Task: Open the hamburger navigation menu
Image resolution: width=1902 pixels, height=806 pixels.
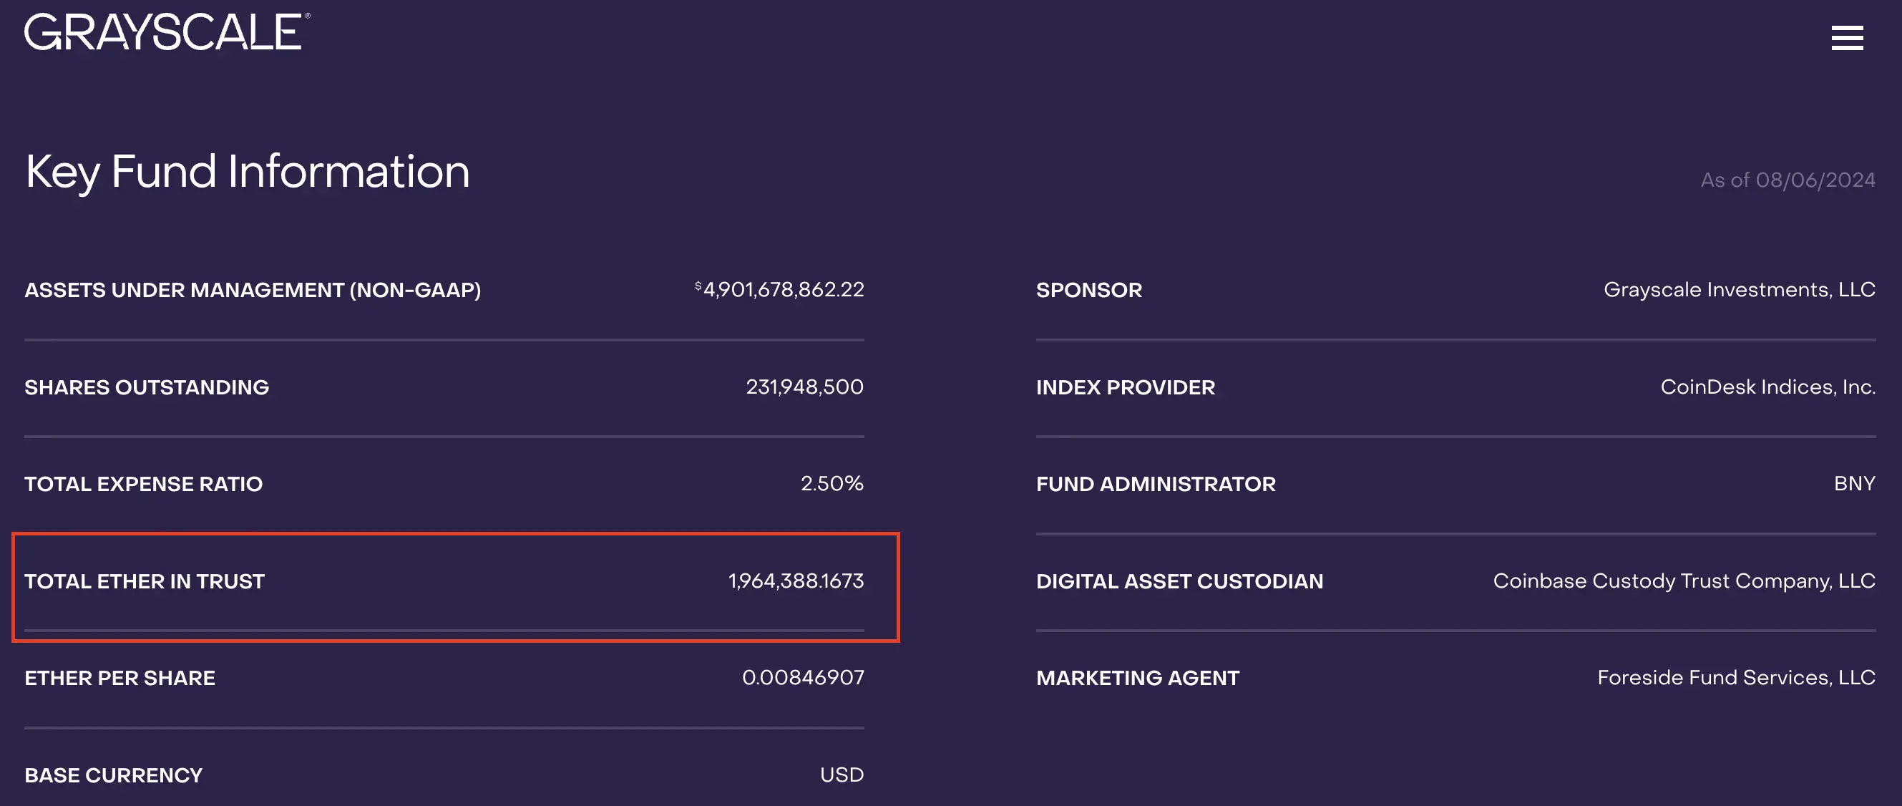Action: [x=1847, y=39]
